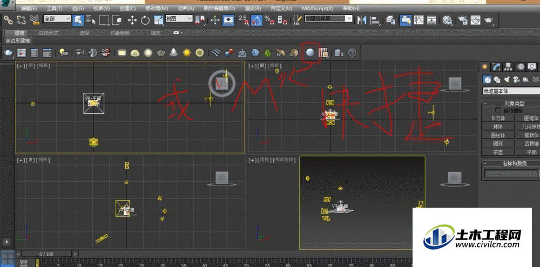Toggle Percent Snap

click(x=269, y=20)
